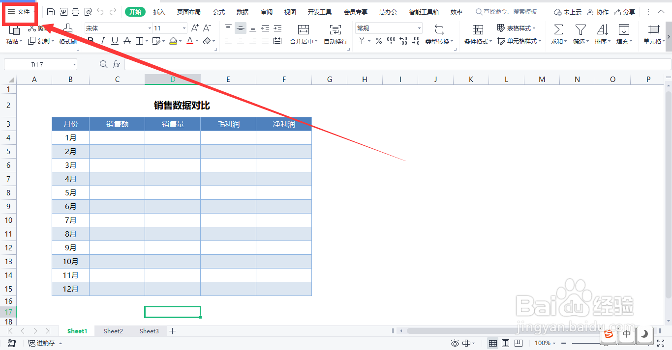Click the percent style icon

point(379,41)
